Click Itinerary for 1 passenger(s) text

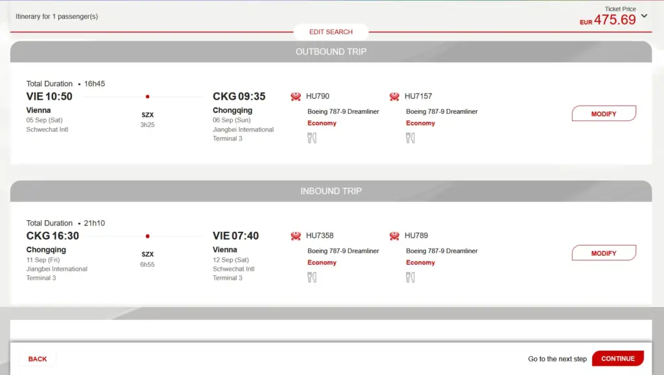57,16
